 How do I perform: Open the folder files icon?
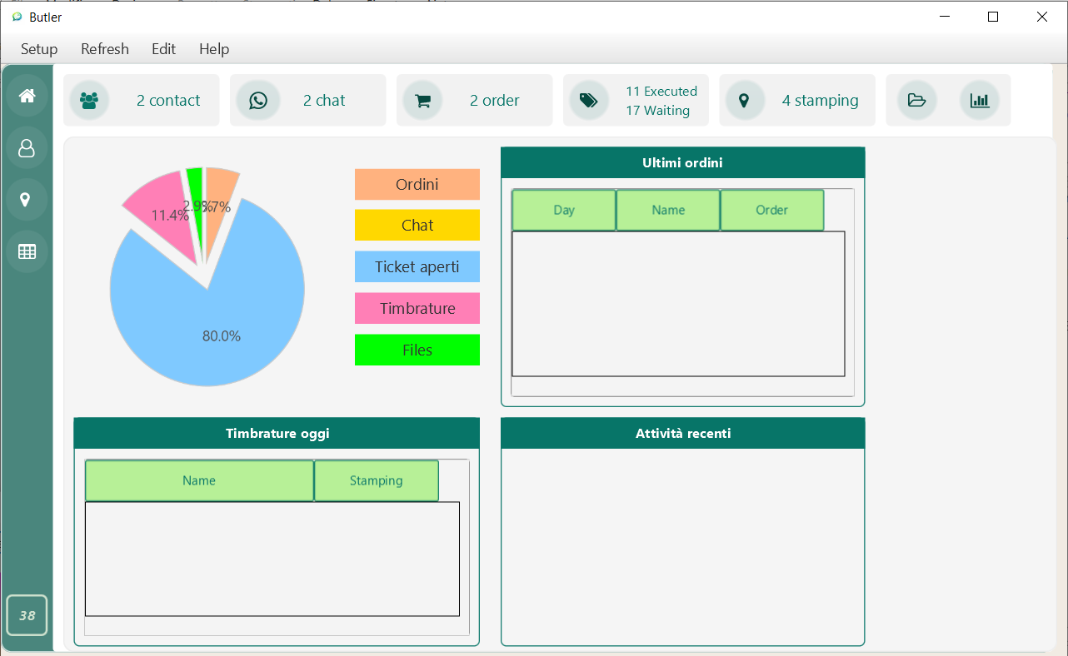coord(917,101)
